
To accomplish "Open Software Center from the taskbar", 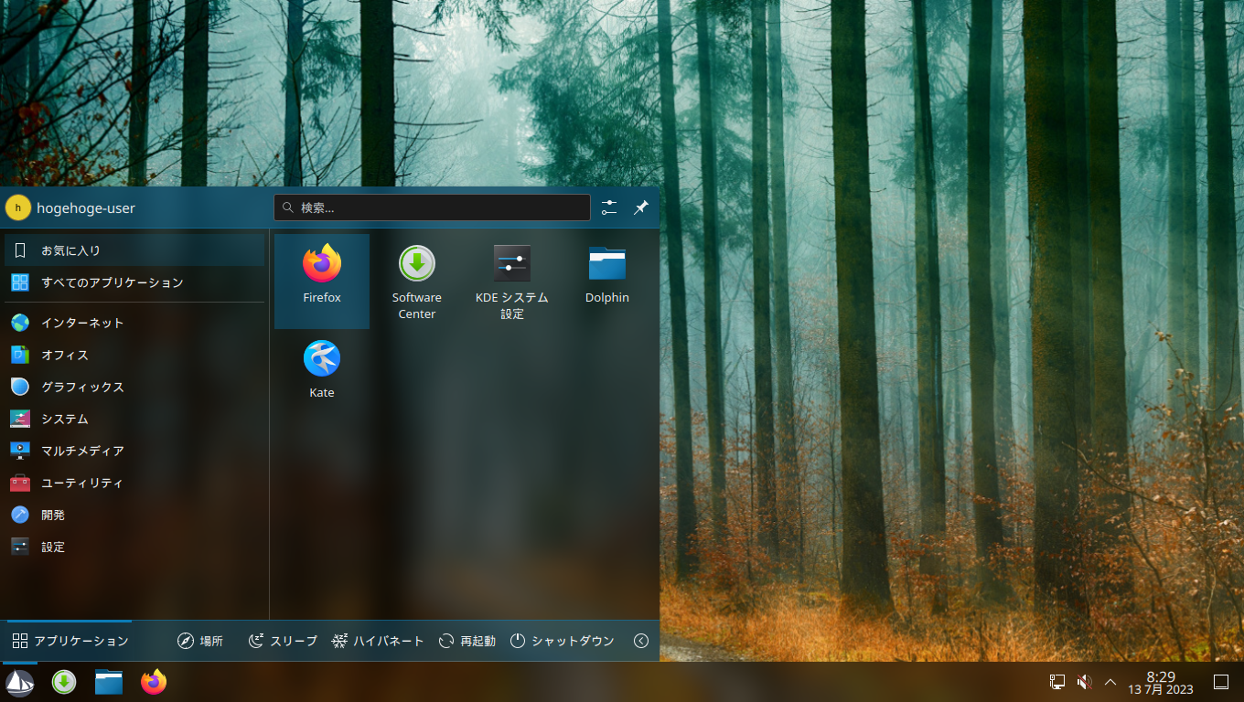I will tap(64, 682).
